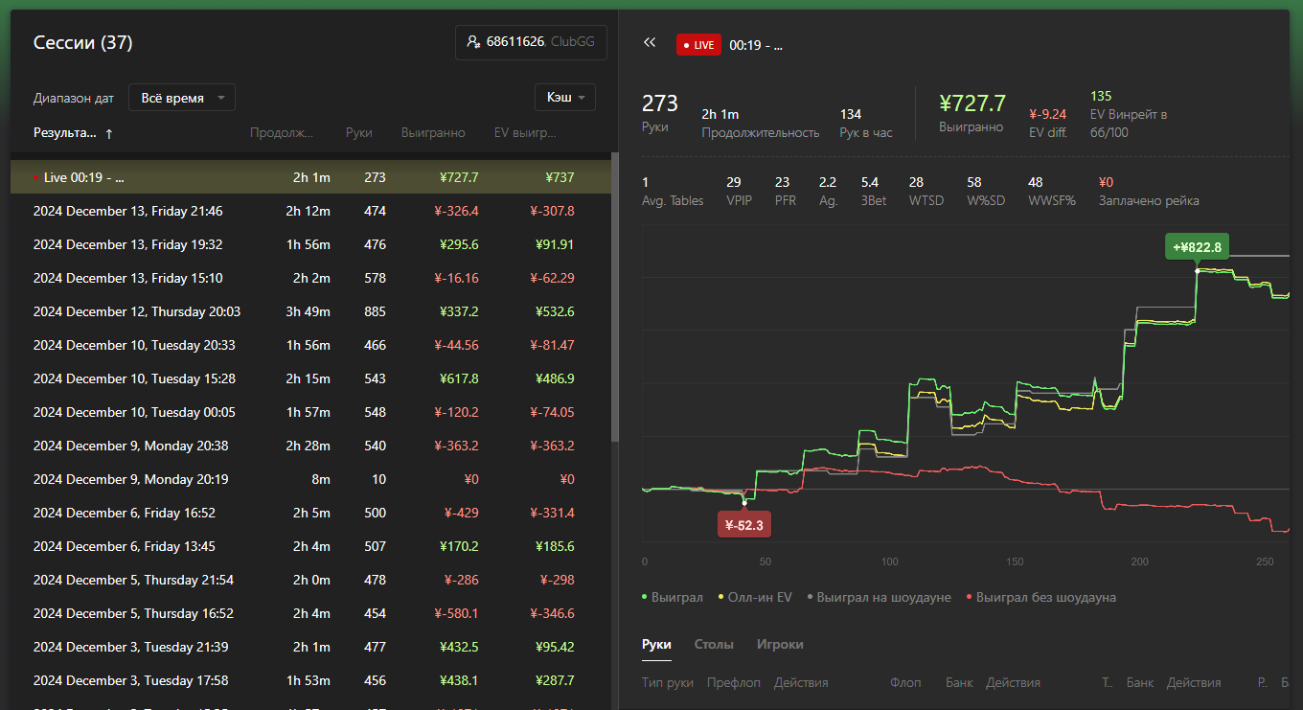The height and width of the screenshot is (710, 1303).
Task: Click the sessions list scrollbar
Action: tap(615, 297)
